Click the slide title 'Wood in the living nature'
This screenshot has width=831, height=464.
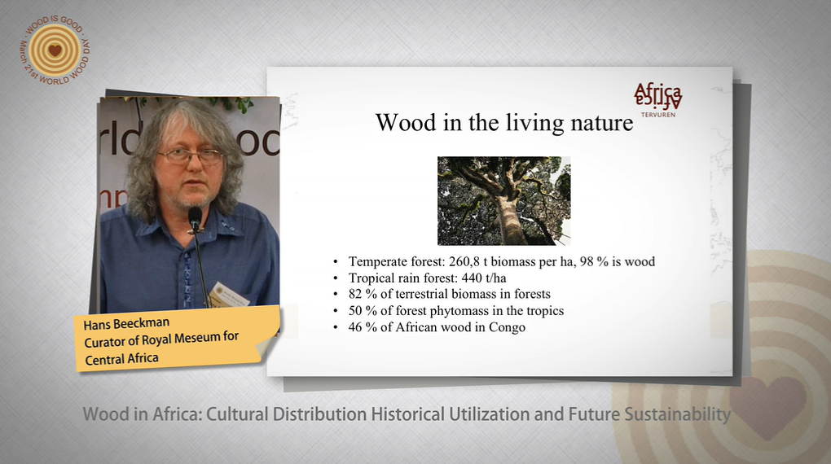pos(503,123)
